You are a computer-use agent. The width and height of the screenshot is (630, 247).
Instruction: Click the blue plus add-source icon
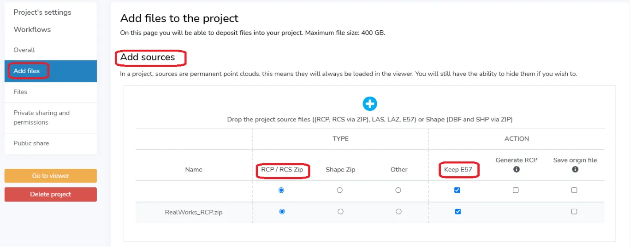(369, 103)
